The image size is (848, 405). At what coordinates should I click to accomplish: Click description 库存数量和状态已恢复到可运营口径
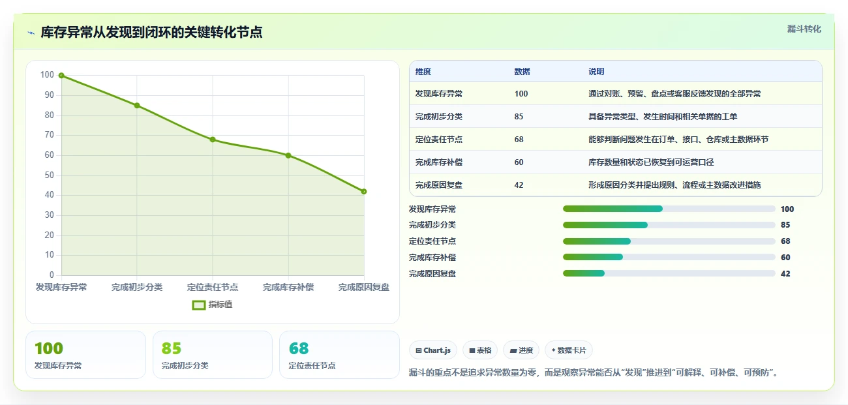(x=651, y=162)
